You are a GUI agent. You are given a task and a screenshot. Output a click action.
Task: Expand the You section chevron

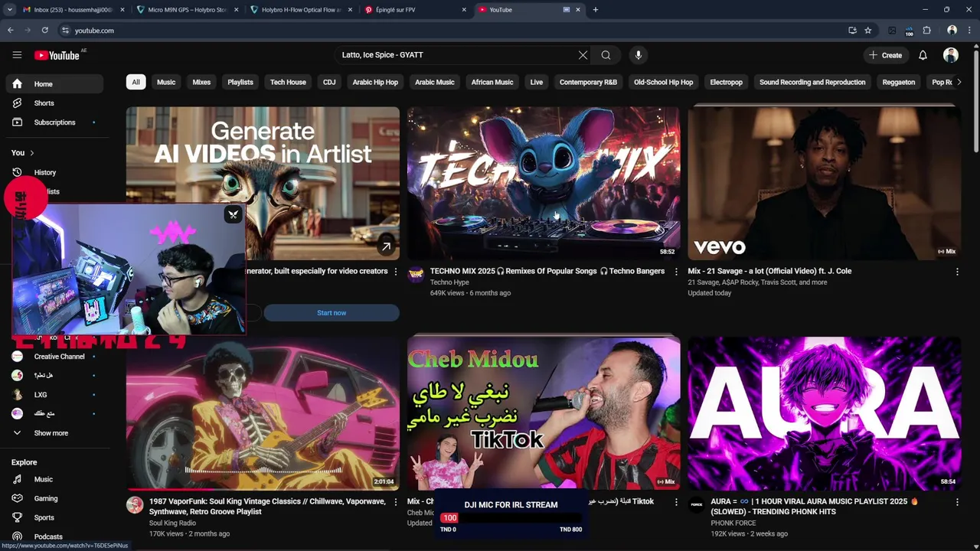coord(31,153)
